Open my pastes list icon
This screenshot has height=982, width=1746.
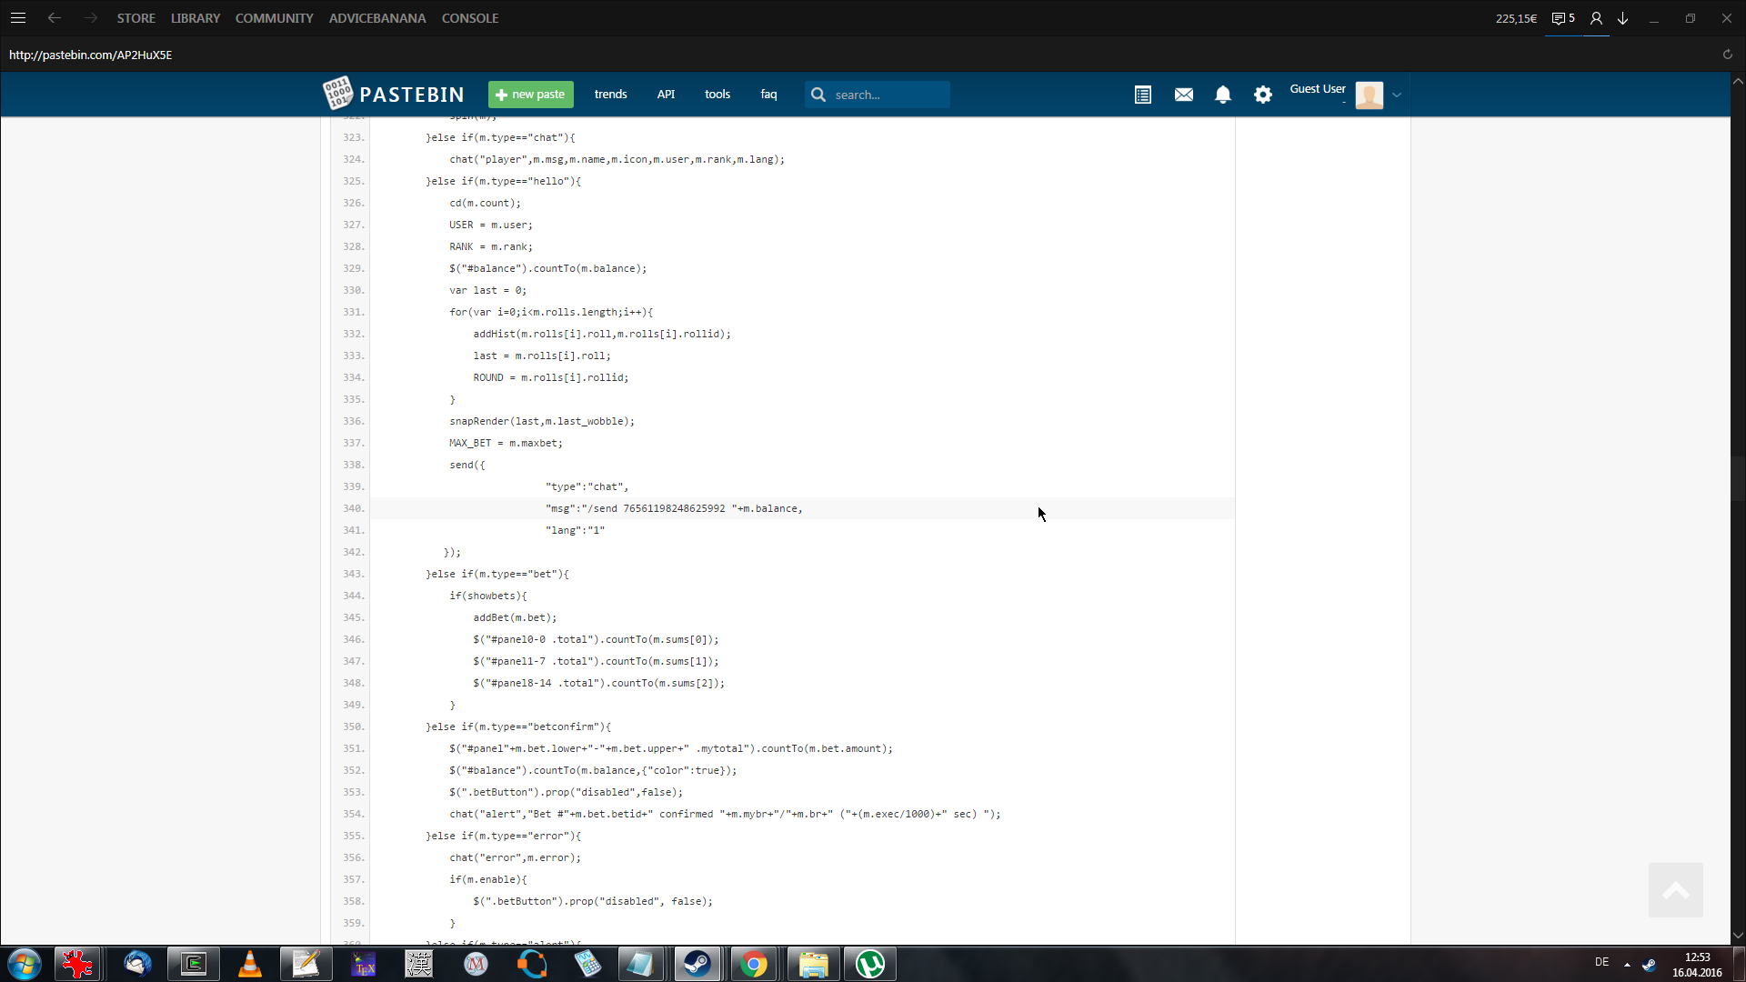(1143, 95)
